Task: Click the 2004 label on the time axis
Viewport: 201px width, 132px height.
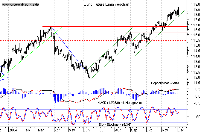Action: (13, 130)
